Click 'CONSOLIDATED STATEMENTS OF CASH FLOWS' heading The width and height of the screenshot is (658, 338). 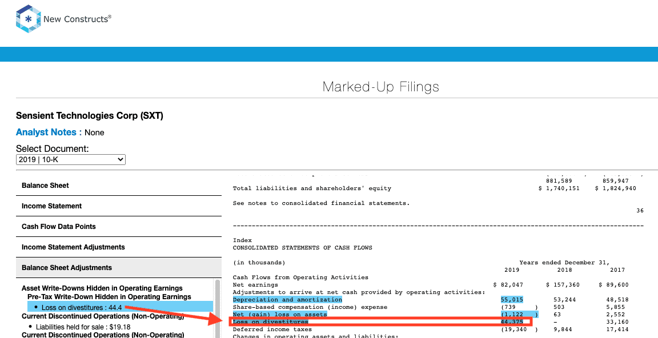coord(303,247)
